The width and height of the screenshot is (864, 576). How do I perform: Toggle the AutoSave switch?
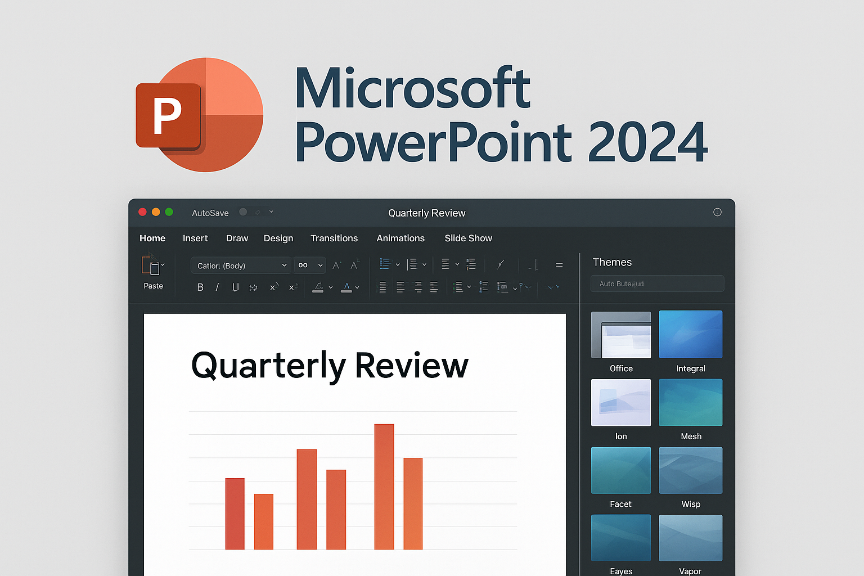point(244,212)
